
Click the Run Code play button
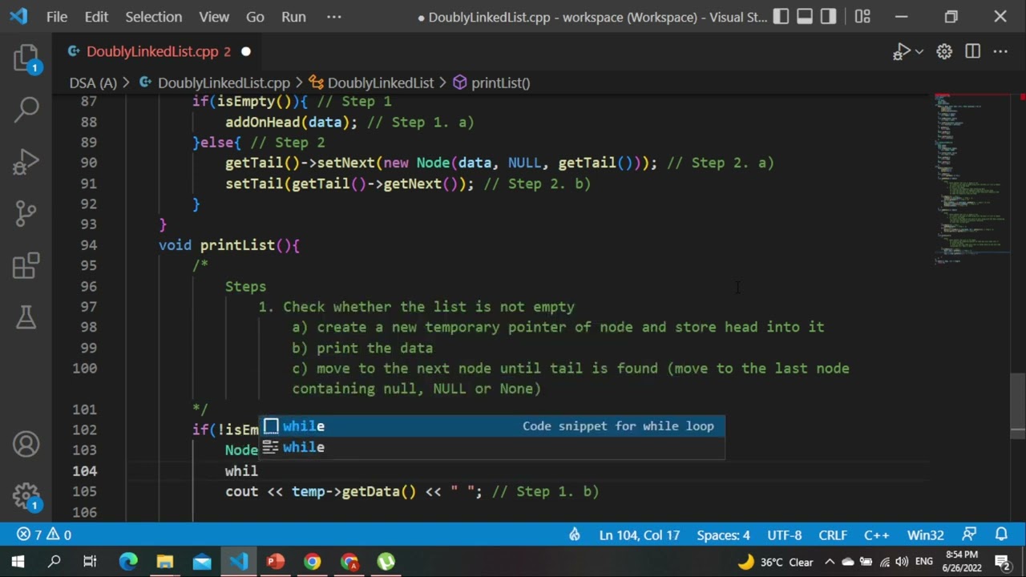(902, 51)
